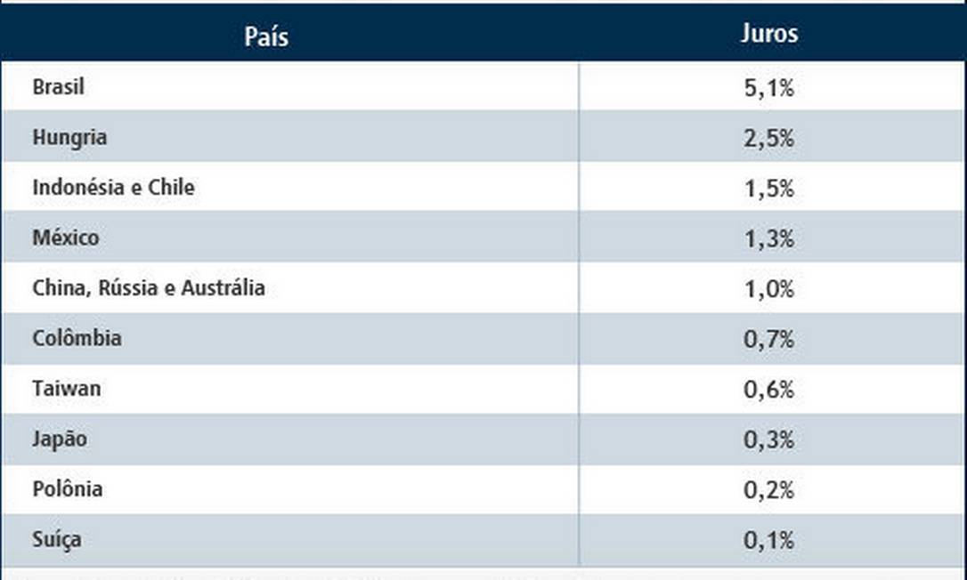Screen dimensions: 967x580
Task: Select the Japão country cell
Action: click(x=61, y=439)
